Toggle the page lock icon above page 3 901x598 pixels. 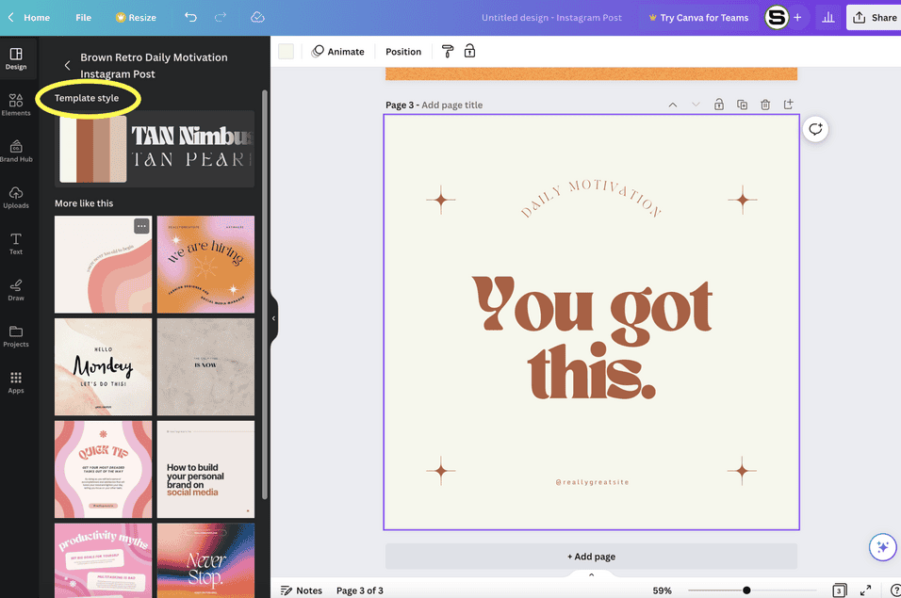click(719, 105)
